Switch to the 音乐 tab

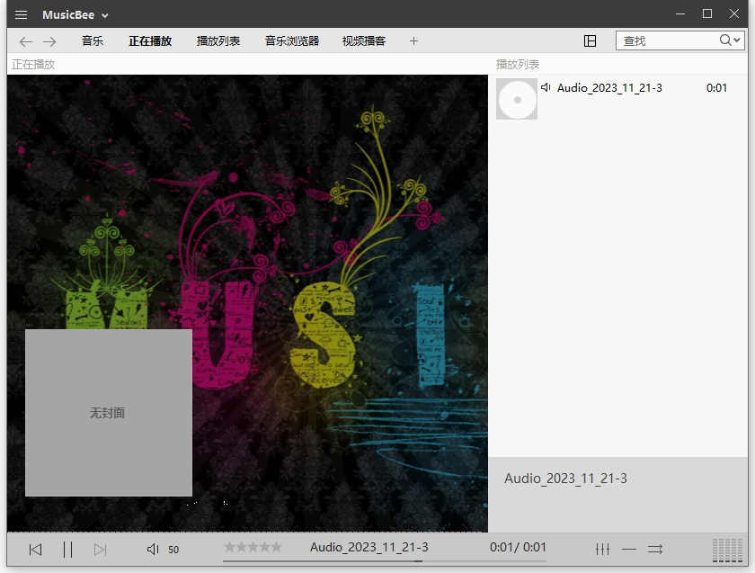pos(93,41)
